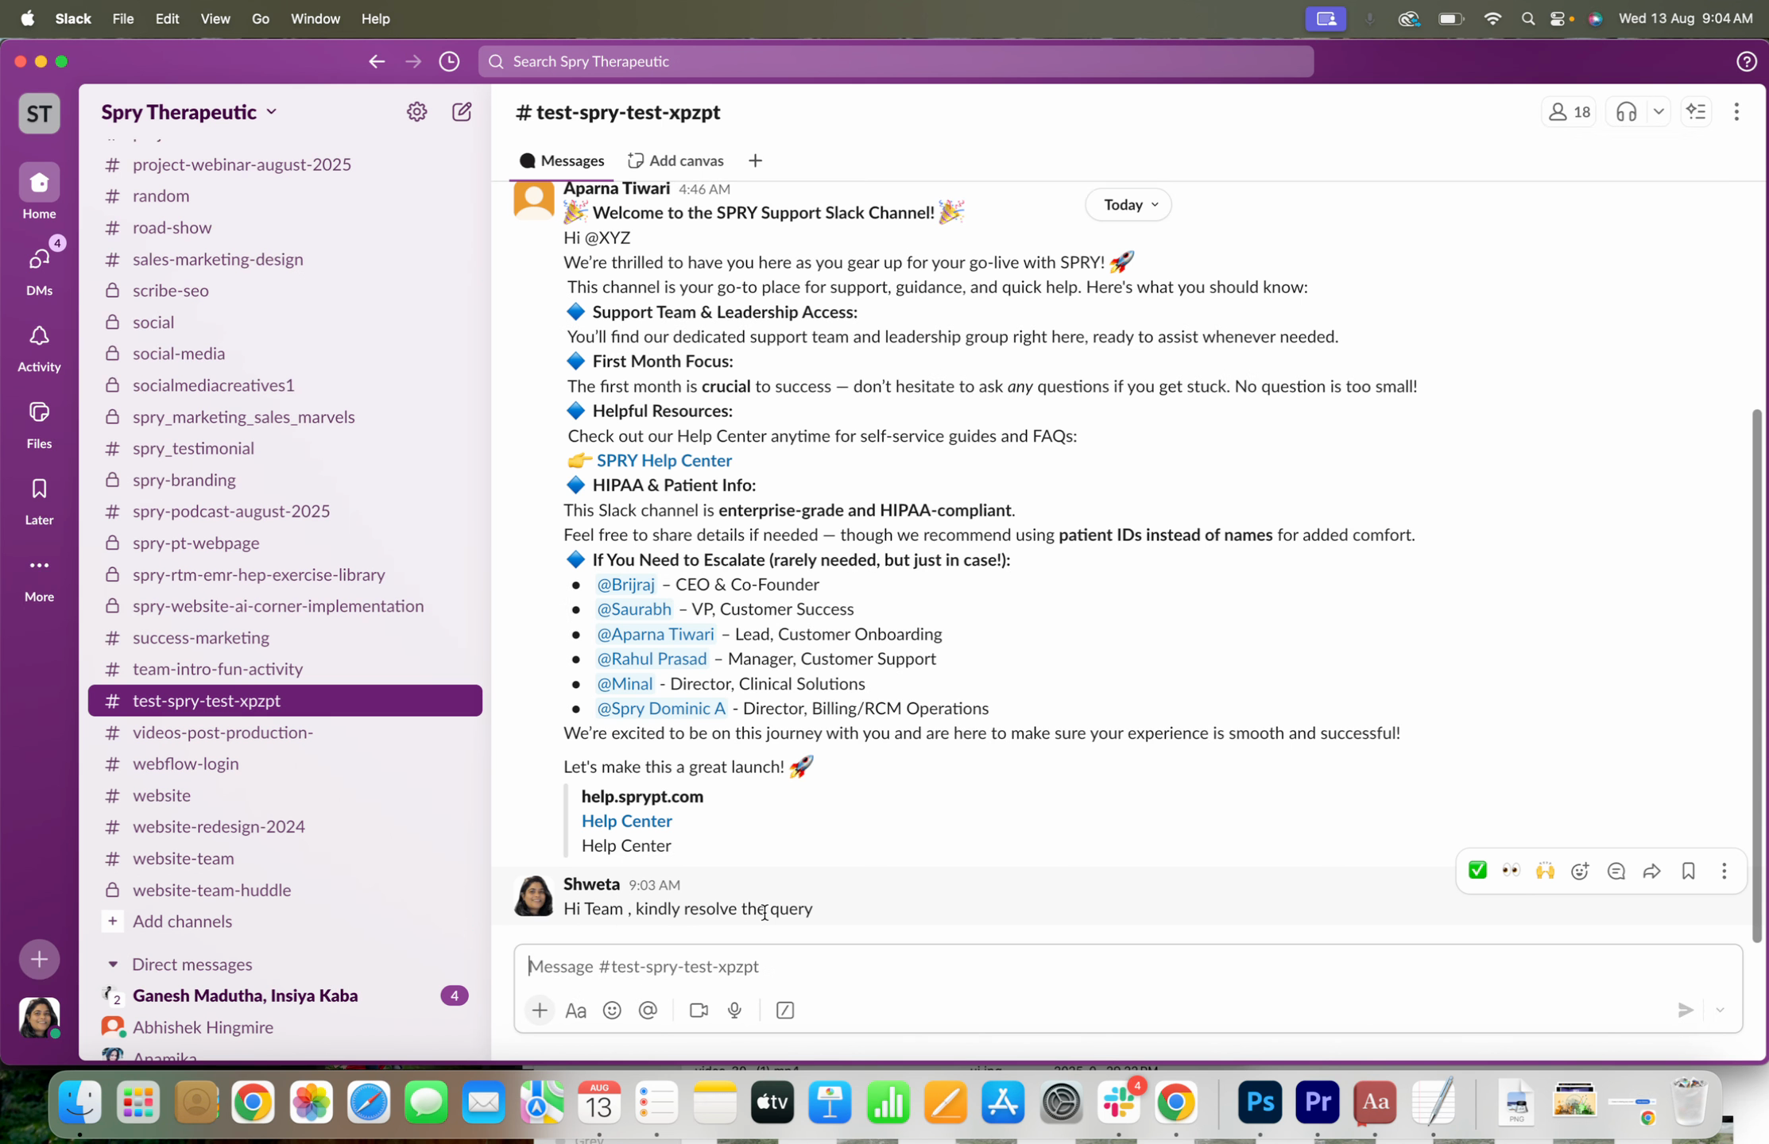Click the Search Spry Therapeutic field
This screenshot has width=1769, height=1144.
coord(895,61)
